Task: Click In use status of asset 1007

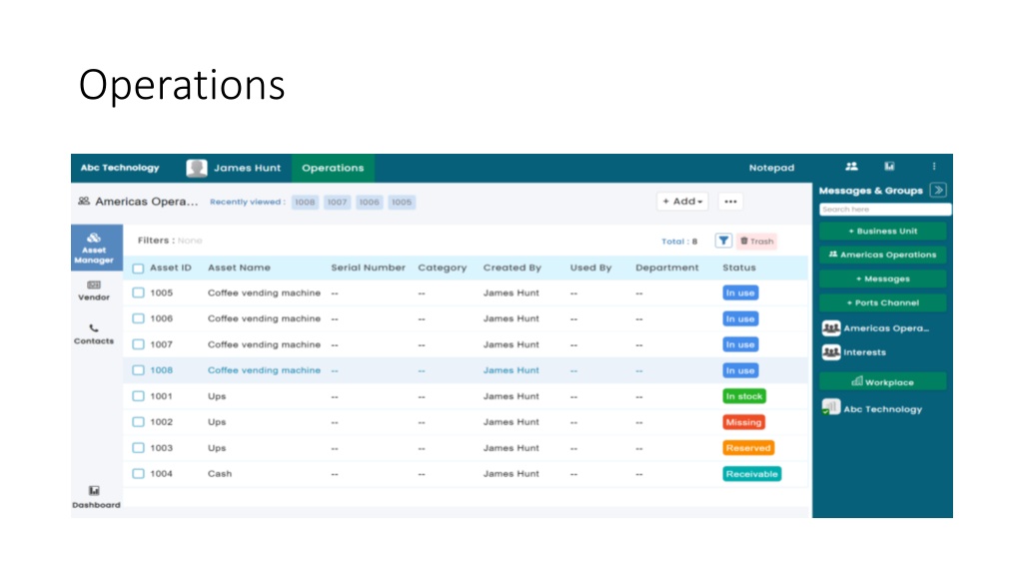Action: point(740,344)
